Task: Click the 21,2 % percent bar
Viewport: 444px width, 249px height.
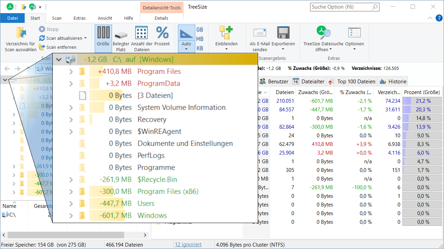Action: [x=422, y=101]
